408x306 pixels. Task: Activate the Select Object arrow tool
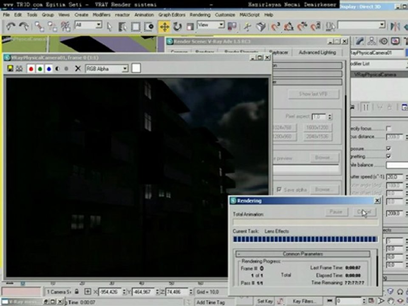click(x=110, y=26)
